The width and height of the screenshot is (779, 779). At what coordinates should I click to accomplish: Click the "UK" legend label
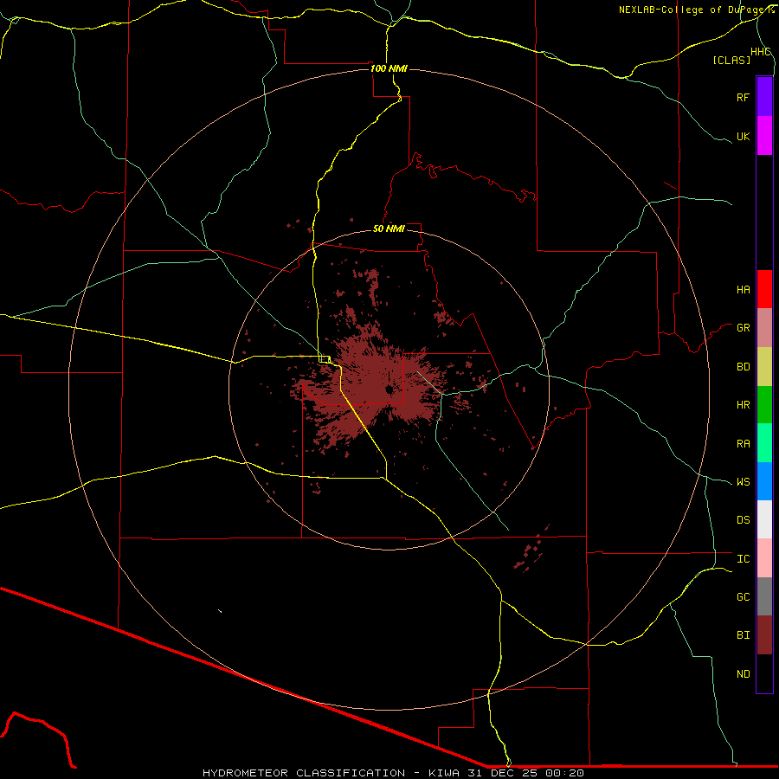coord(743,136)
